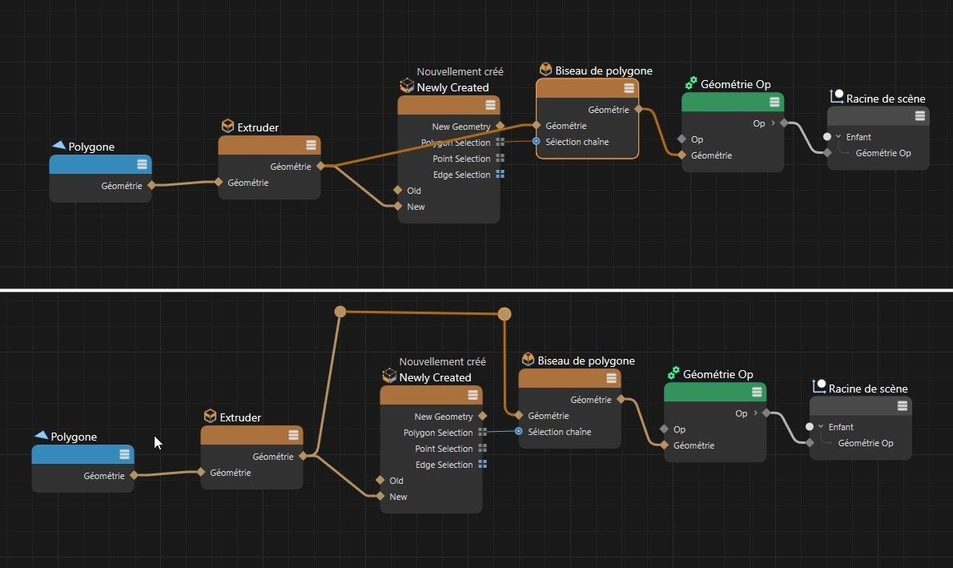Select the bottom Newly Created node title
953x568 pixels.
(435, 377)
